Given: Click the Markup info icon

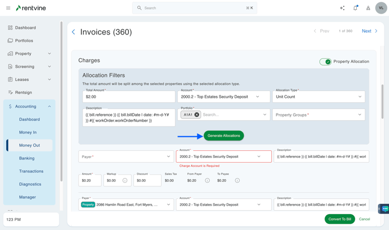Looking at the screenshot, I should [x=125, y=181].
